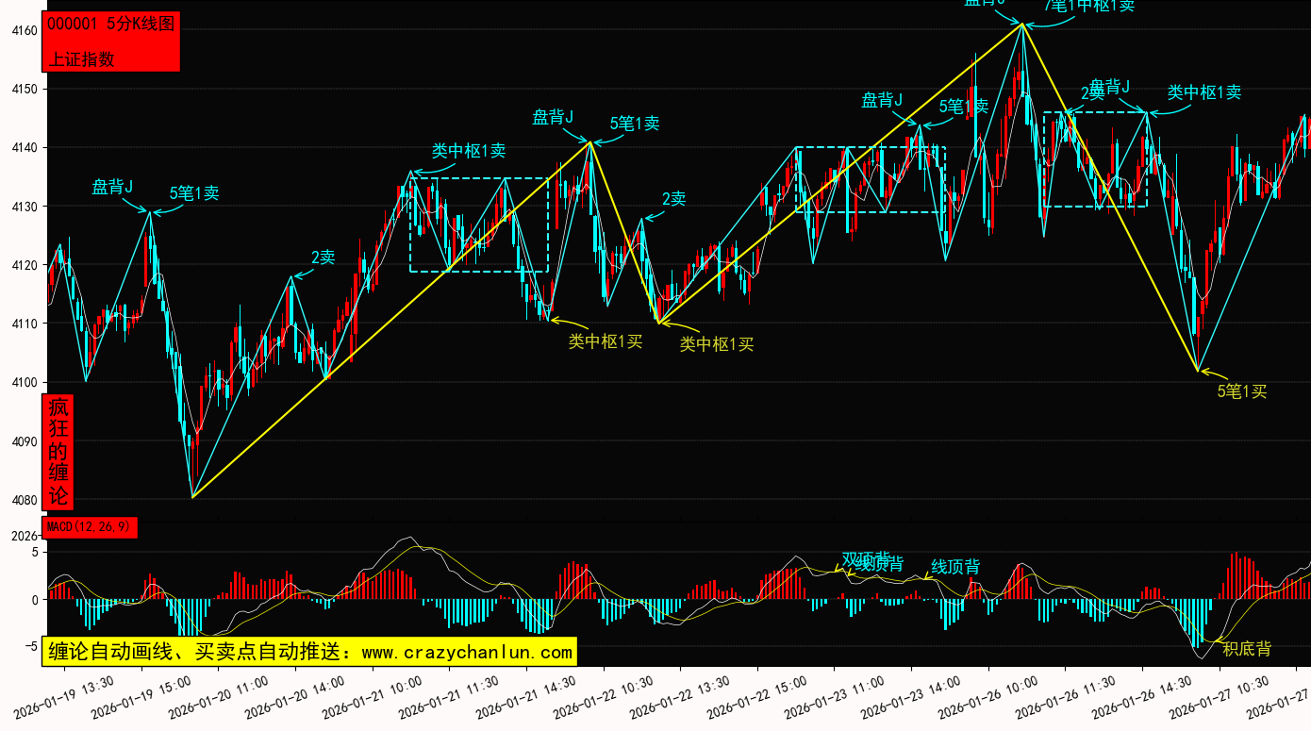Click the leftmost 类中枢1卖 label
This screenshot has width=1311, height=731.
coord(469,151)
